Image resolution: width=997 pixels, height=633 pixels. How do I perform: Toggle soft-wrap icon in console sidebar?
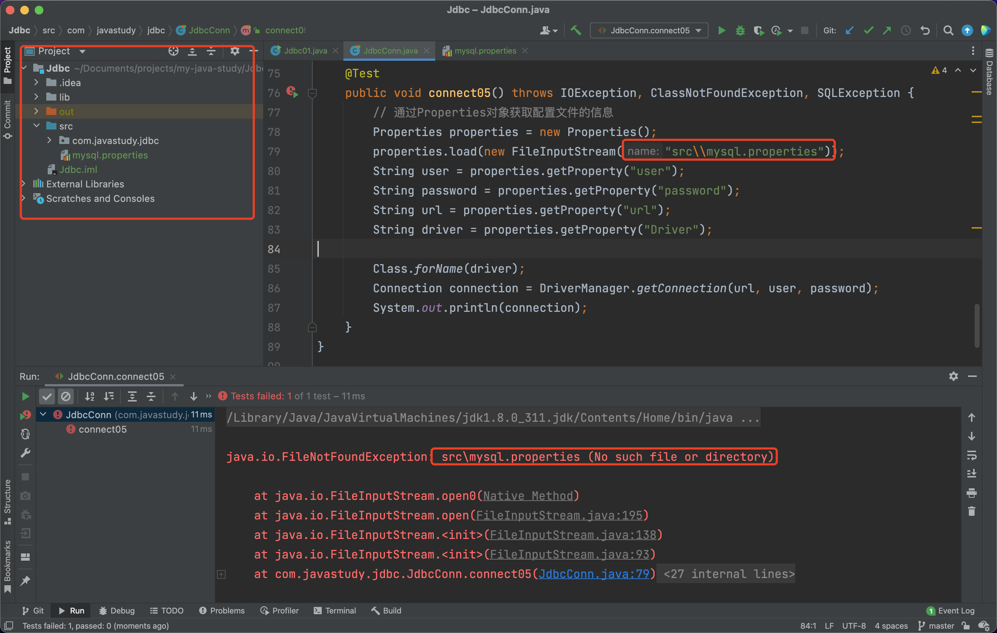point(971,455)
